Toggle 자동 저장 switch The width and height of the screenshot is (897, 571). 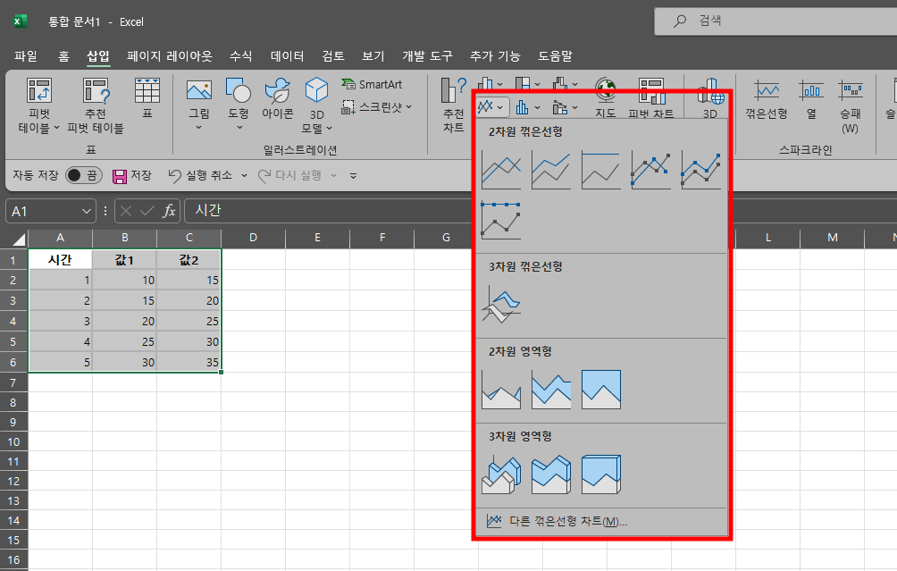tap(83, 175)
